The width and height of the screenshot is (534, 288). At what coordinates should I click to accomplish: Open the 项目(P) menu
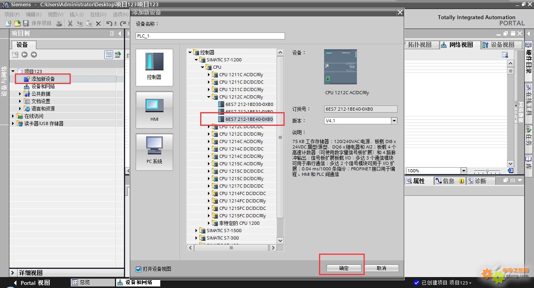coord(12,14)
